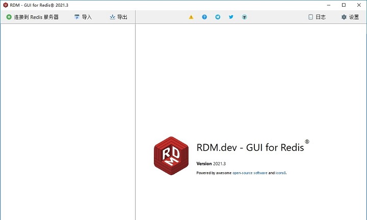Open the Export (导出) connections option

tap(118, 17)
